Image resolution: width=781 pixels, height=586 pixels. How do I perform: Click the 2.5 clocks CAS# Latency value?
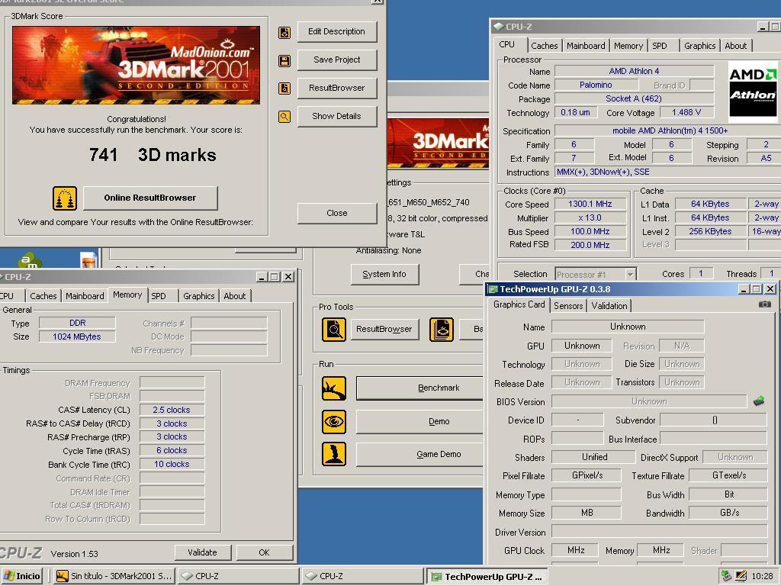pyautogui.click(x=172, y=410)
